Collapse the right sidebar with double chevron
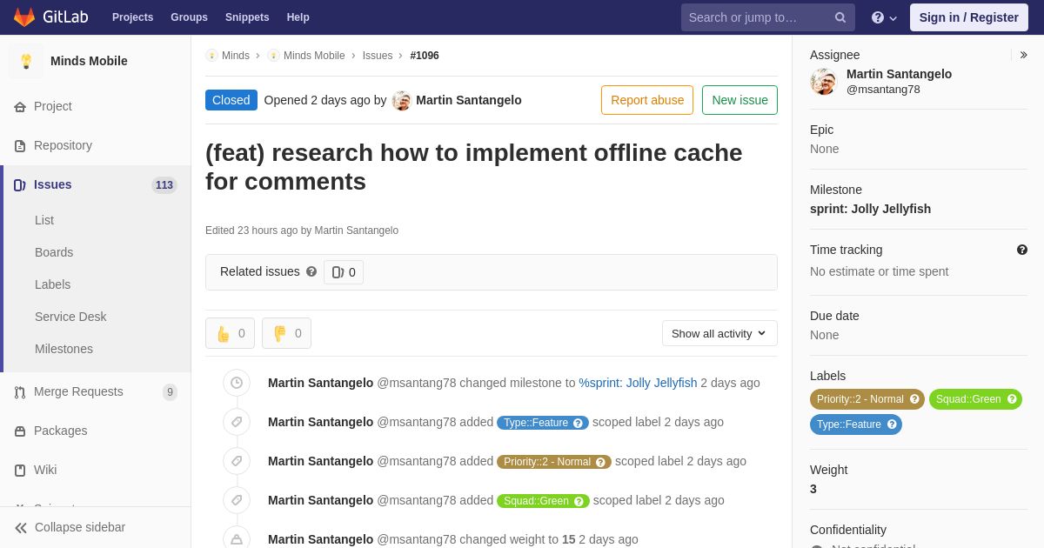This screenshot has width=1044, height=548. (x=1023, y=55)
